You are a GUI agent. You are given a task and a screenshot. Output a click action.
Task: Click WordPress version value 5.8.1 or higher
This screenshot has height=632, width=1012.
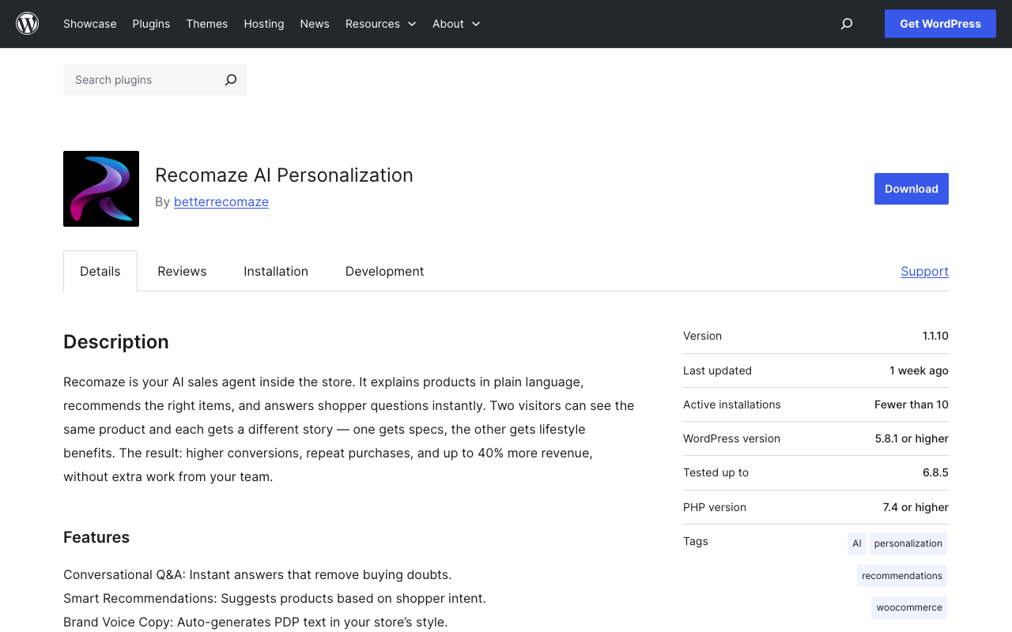click(912, 438)
